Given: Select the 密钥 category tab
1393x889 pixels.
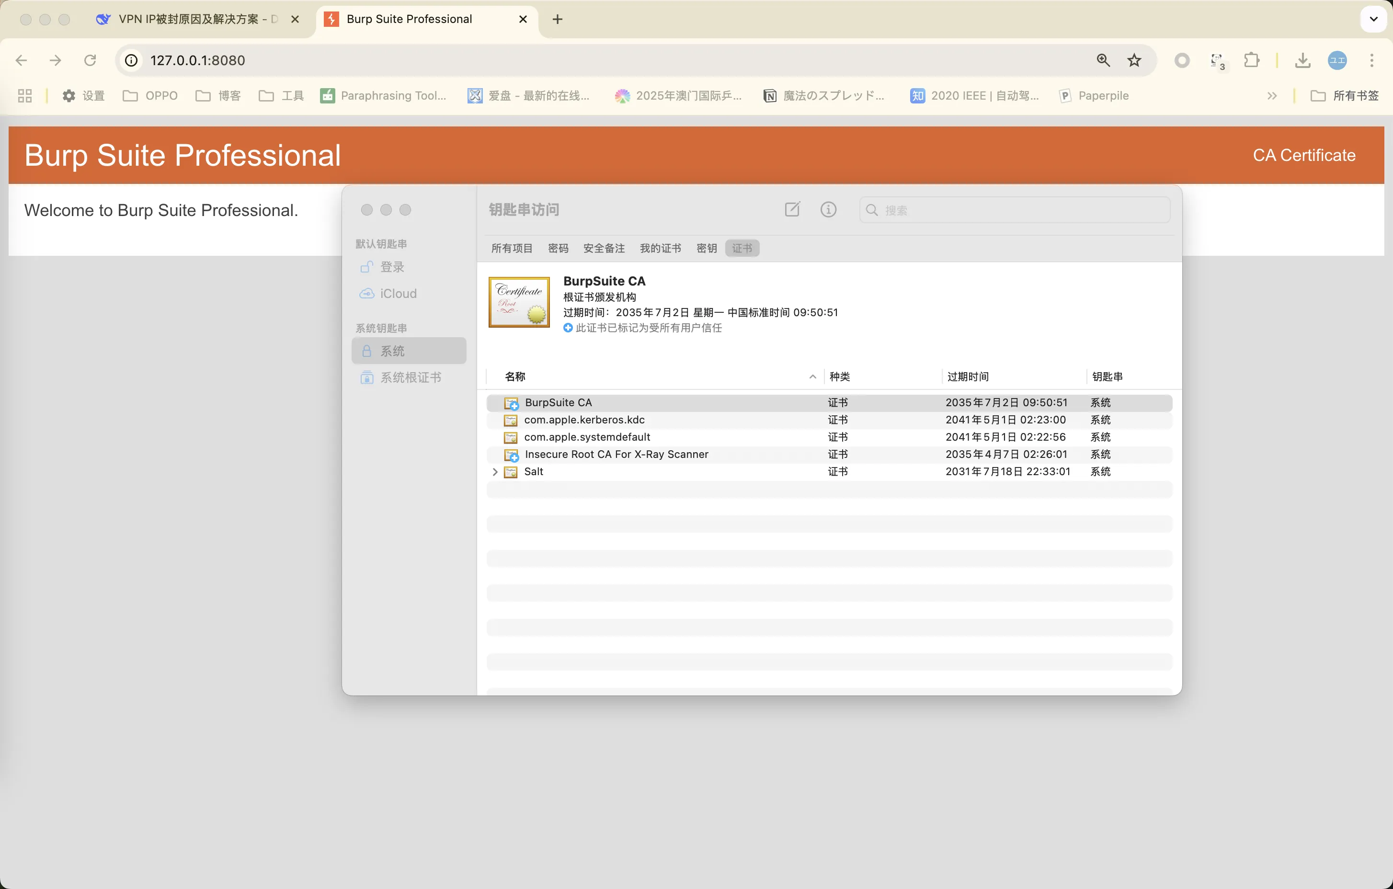Looking at the screenshot, I should pos(707,248).
